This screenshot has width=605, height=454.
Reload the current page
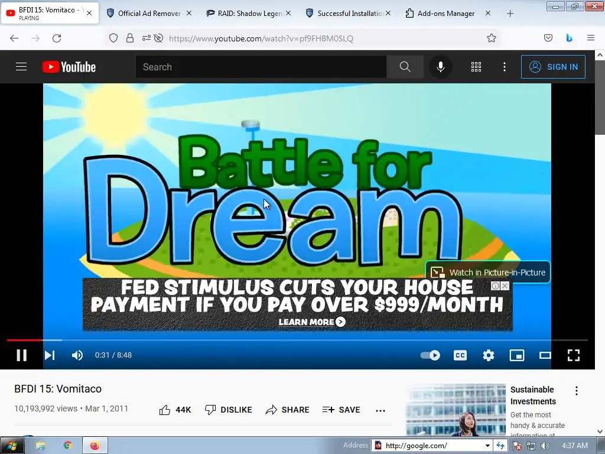[x=57, y=38]
